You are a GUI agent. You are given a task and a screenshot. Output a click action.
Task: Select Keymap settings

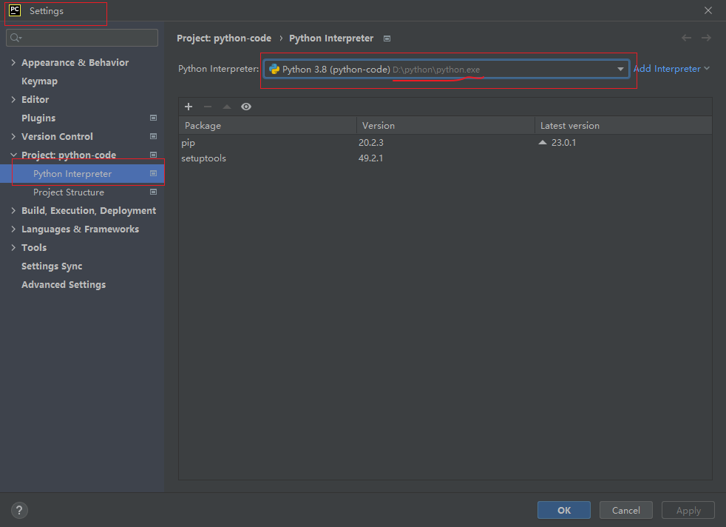tap(39, 81)
